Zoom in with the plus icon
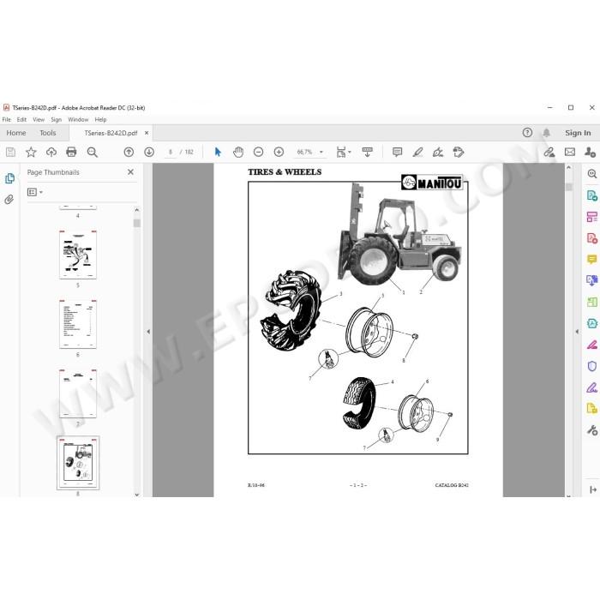 [279, 152]
